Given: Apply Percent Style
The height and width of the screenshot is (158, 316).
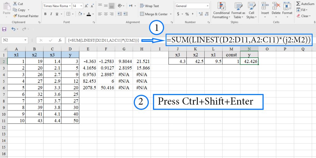Looking at the screenshot, I should coord(187,14).
